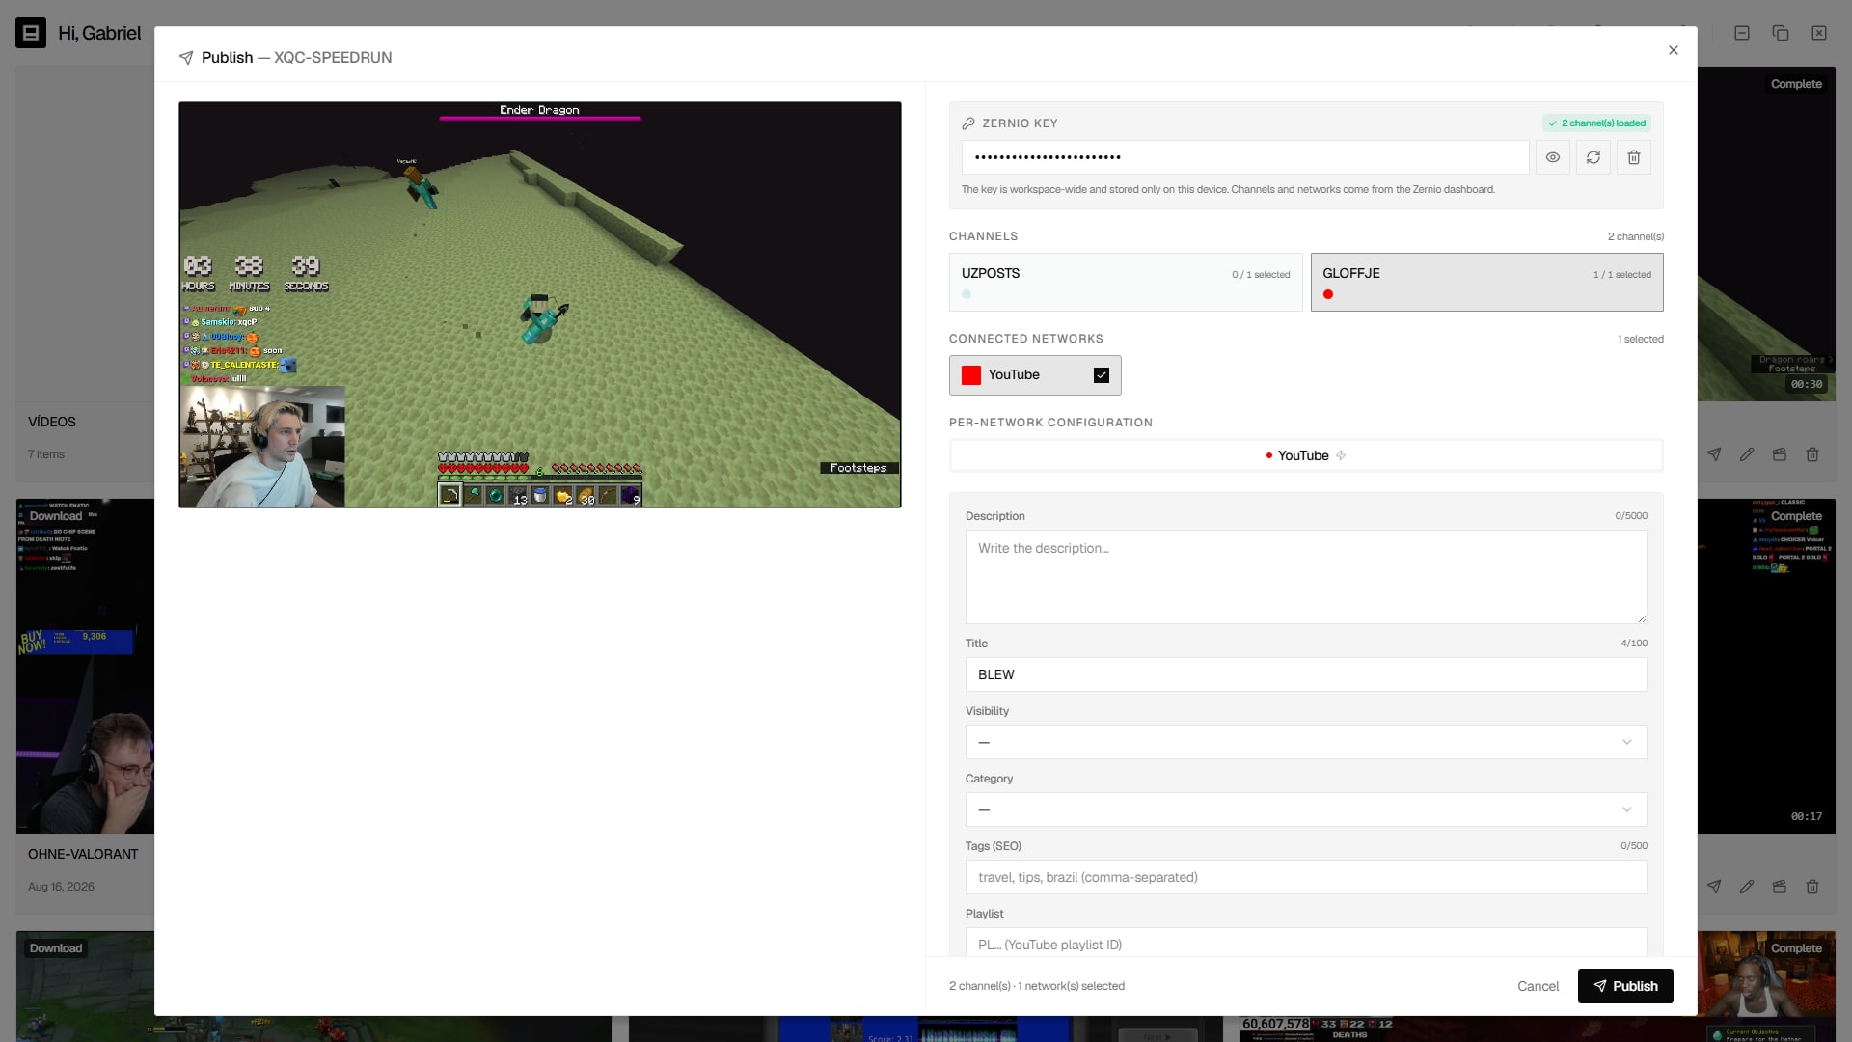The width and height of the screenshot is (1852, 1042).
Task: Click the pencil edit icon under the 00:17 clip
Action: (x=1747, y=887)
